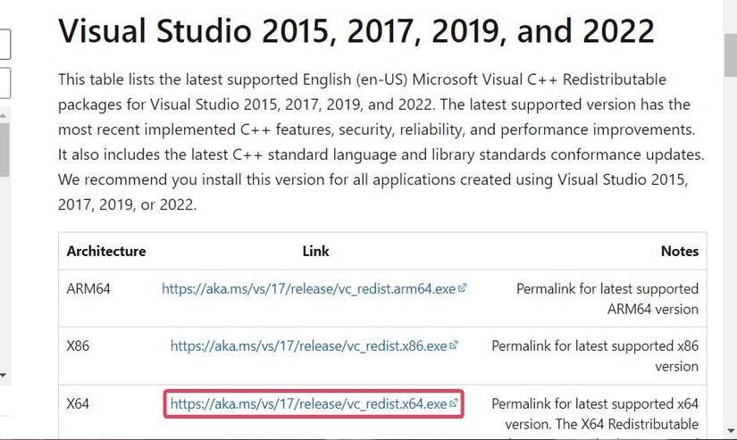Download the highlighted vc_redist.x64.exe link
Viewport: 737px width, 440px height.
[x=308, y=404]
